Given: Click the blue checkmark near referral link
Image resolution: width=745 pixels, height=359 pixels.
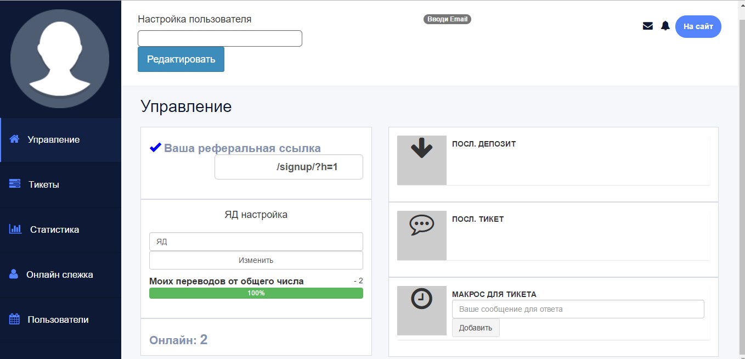Looking at the screenshot, I should coord(155,147).
